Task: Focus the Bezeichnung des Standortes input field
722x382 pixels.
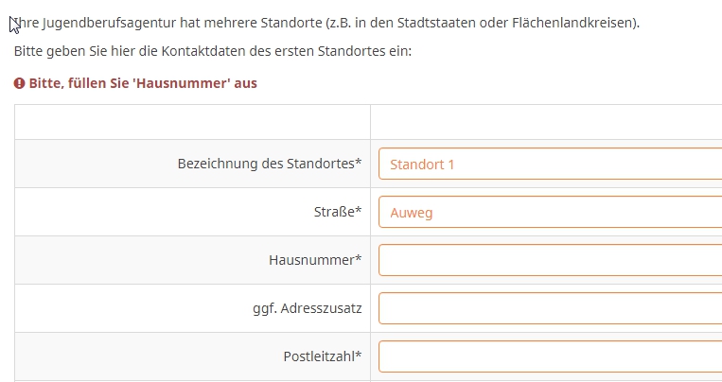Action: [549, 164]
